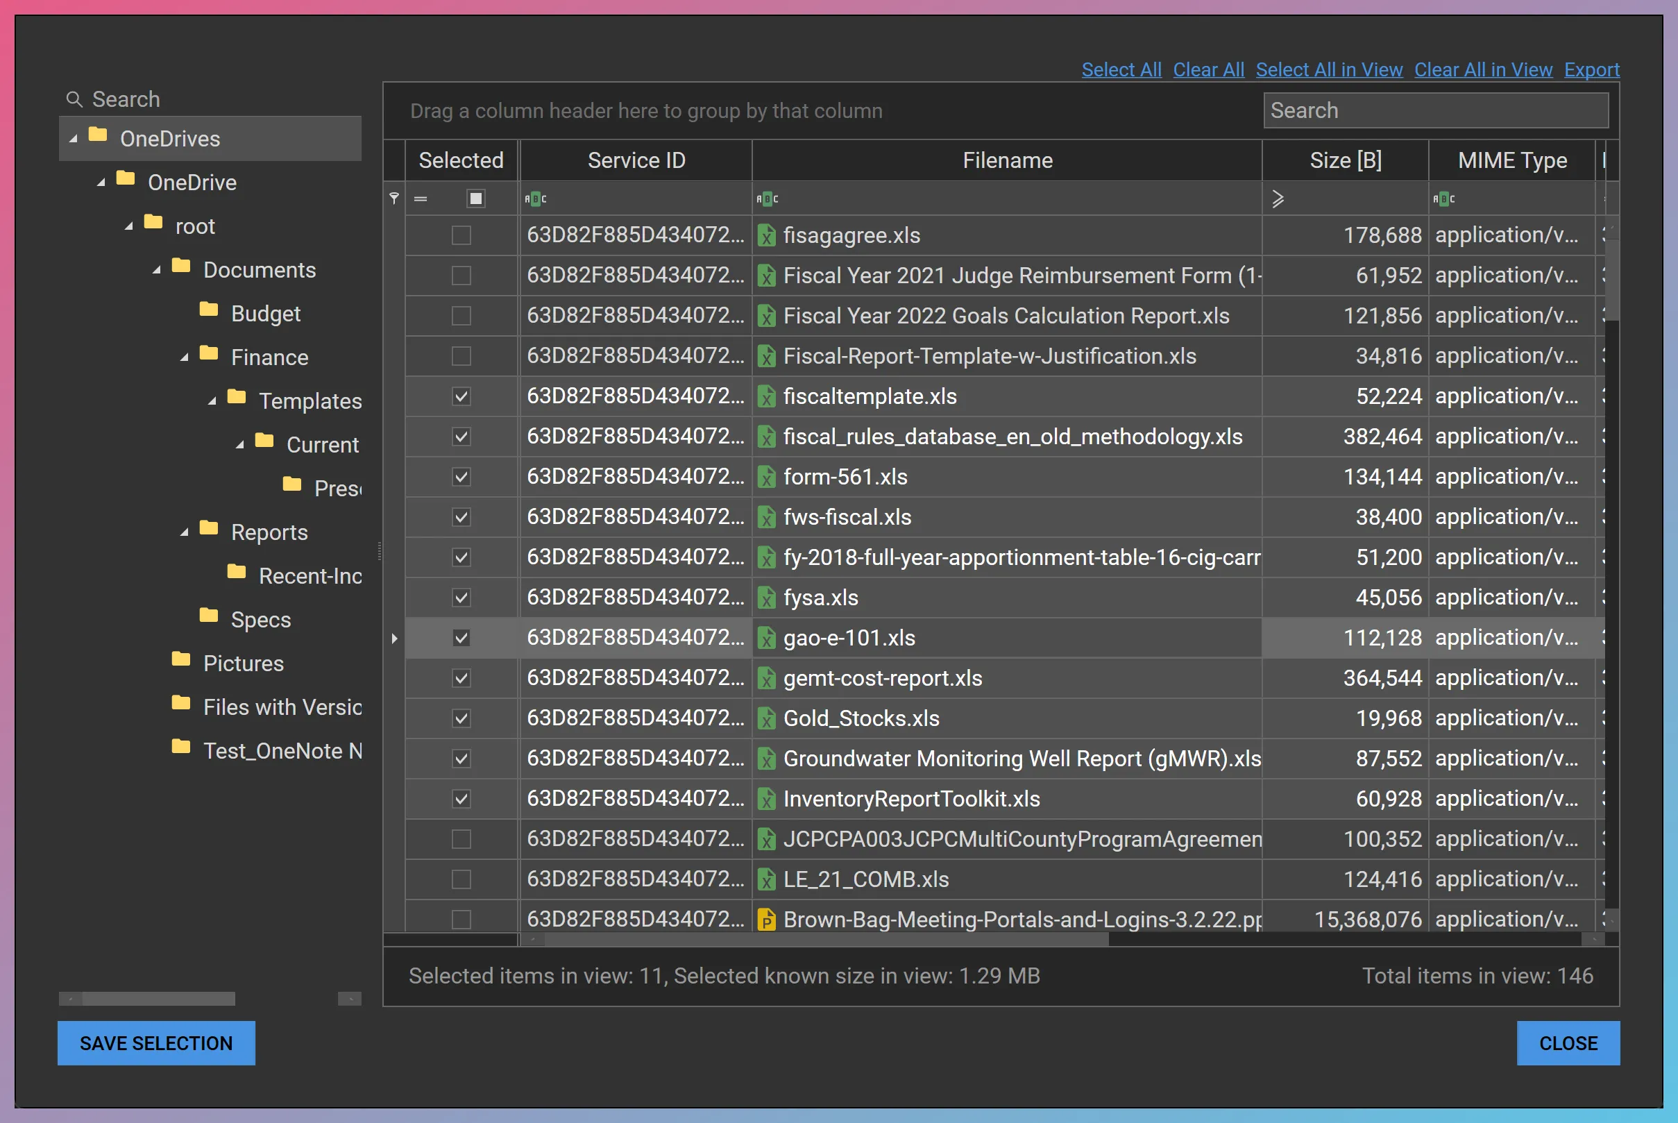
Task: Click Excel icon of fiscaltemplate.xls
Action: click(x=767, y=396)
